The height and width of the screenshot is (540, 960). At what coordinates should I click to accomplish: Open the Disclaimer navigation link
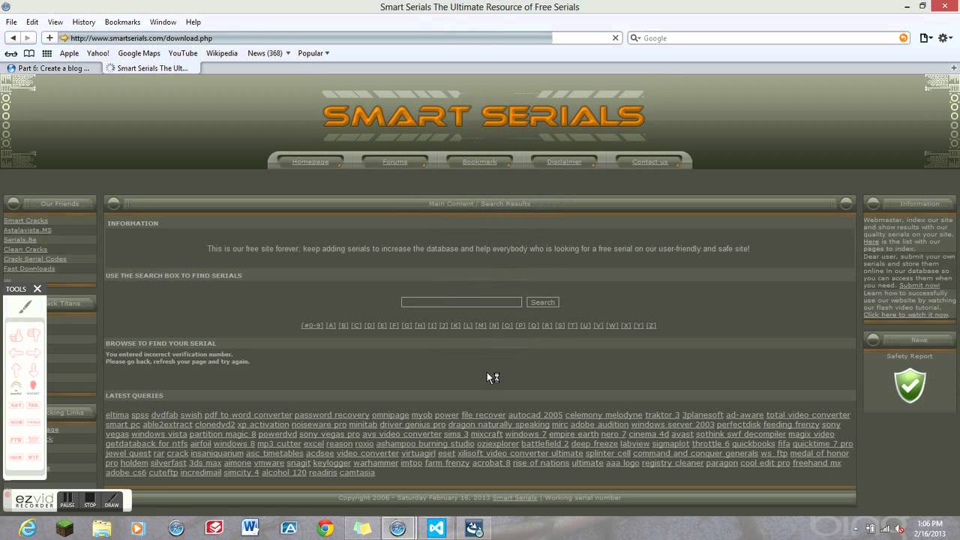point(564,162)
